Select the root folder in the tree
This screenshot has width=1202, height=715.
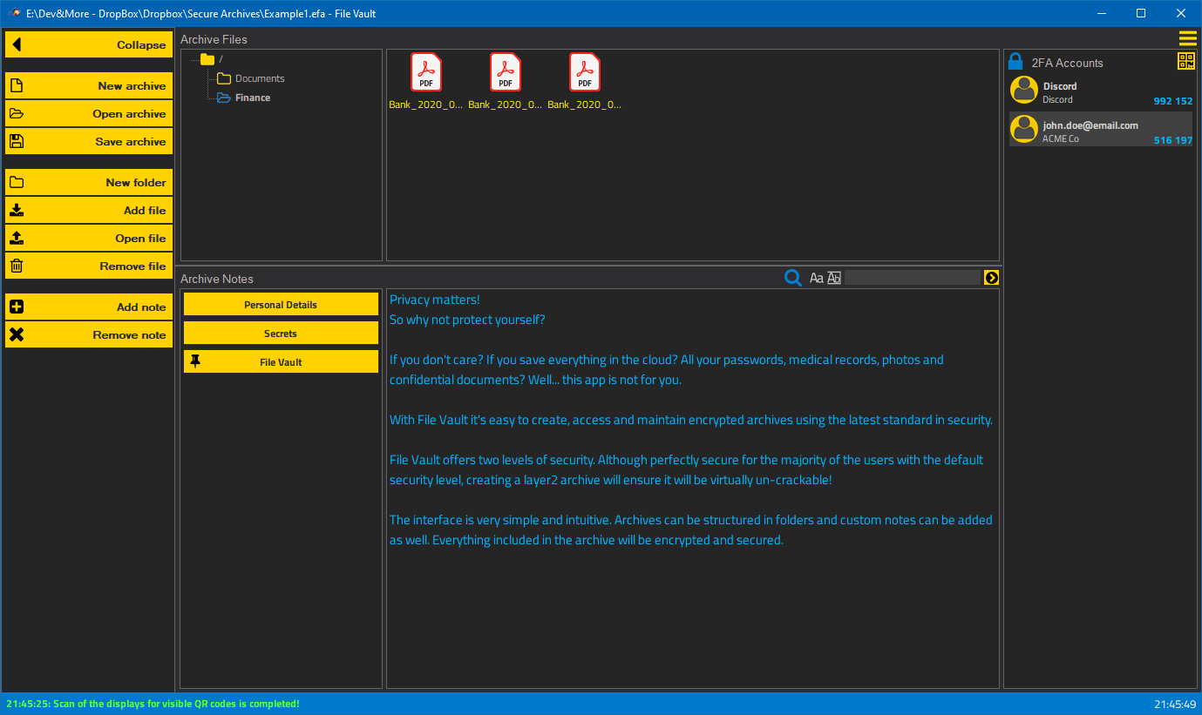pyautogui.click(x=212, y=59)
